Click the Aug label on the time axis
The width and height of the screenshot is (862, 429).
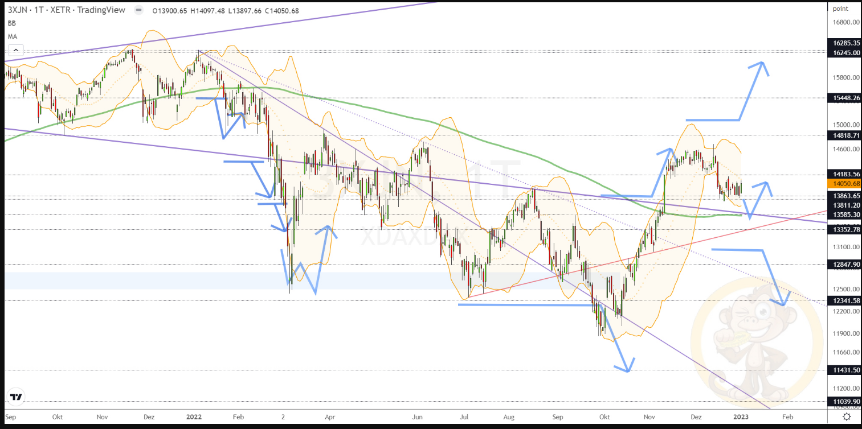[x=508, y=417]
